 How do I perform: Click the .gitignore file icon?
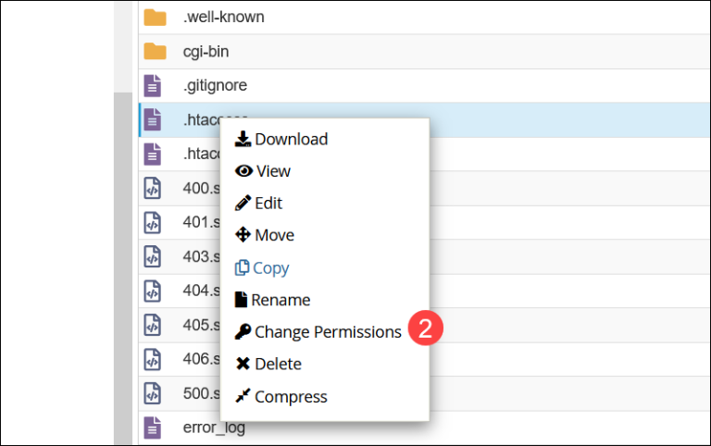click(153, 85)
